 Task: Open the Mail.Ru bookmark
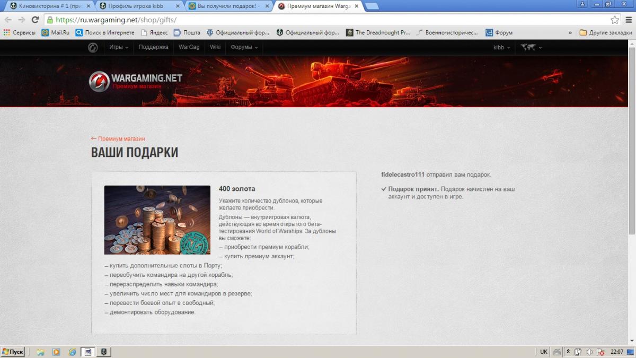(x=56, y=32)
